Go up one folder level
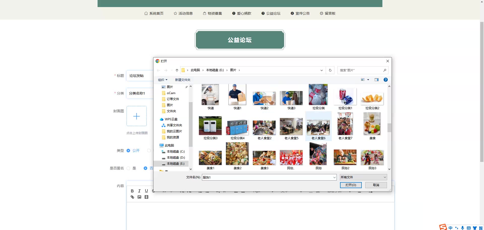The width and height of the screenshot is (484, 230). [177, 70]
